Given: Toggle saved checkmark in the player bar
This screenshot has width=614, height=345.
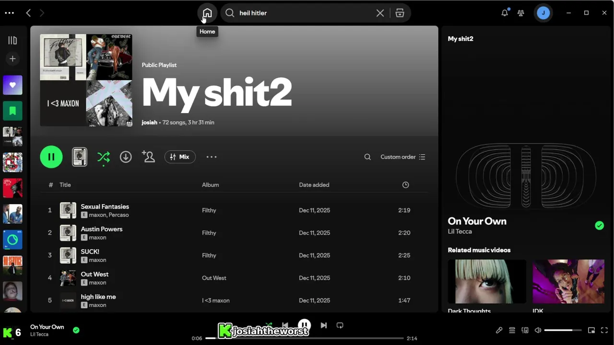Looking at the screenshot, I should tap(76, 330).
